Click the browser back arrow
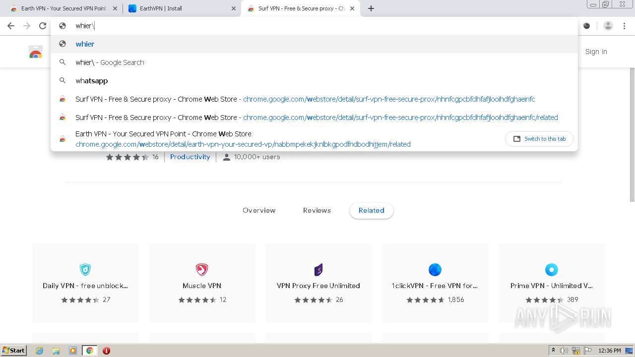Viewport: 635px width, 357px height. 11,26
